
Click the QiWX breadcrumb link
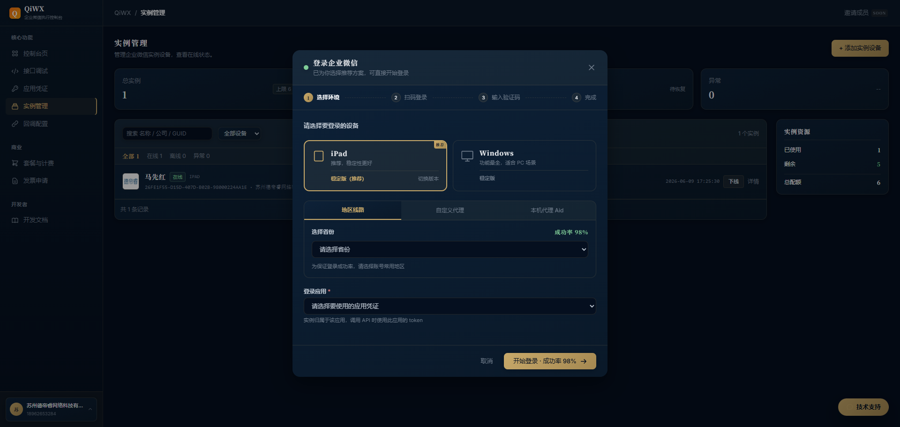[x=122, y=13]
